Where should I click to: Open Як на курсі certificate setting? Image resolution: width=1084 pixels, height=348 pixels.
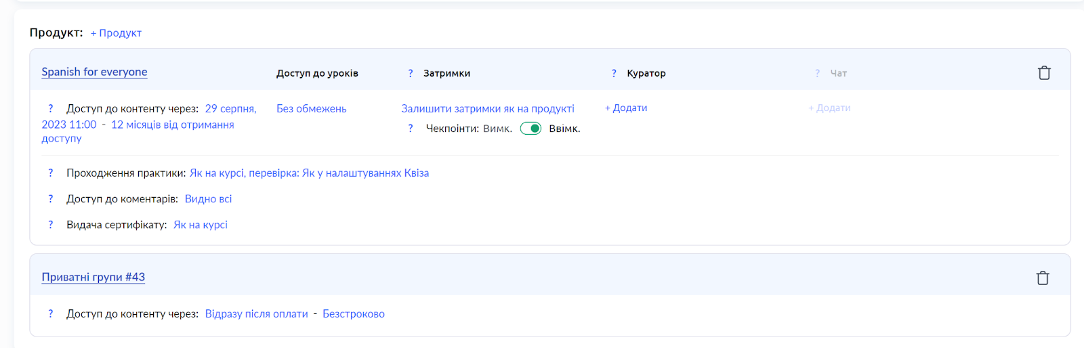[x=201, y=225]
